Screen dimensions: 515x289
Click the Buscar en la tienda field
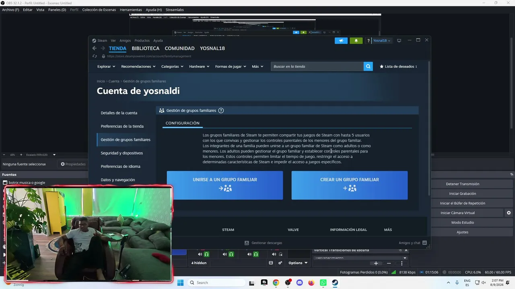coord(317,67)
